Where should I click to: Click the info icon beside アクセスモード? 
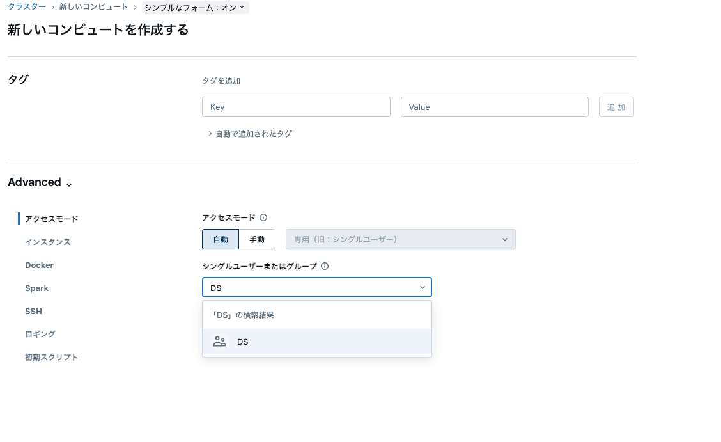click(x=263, y=217)
